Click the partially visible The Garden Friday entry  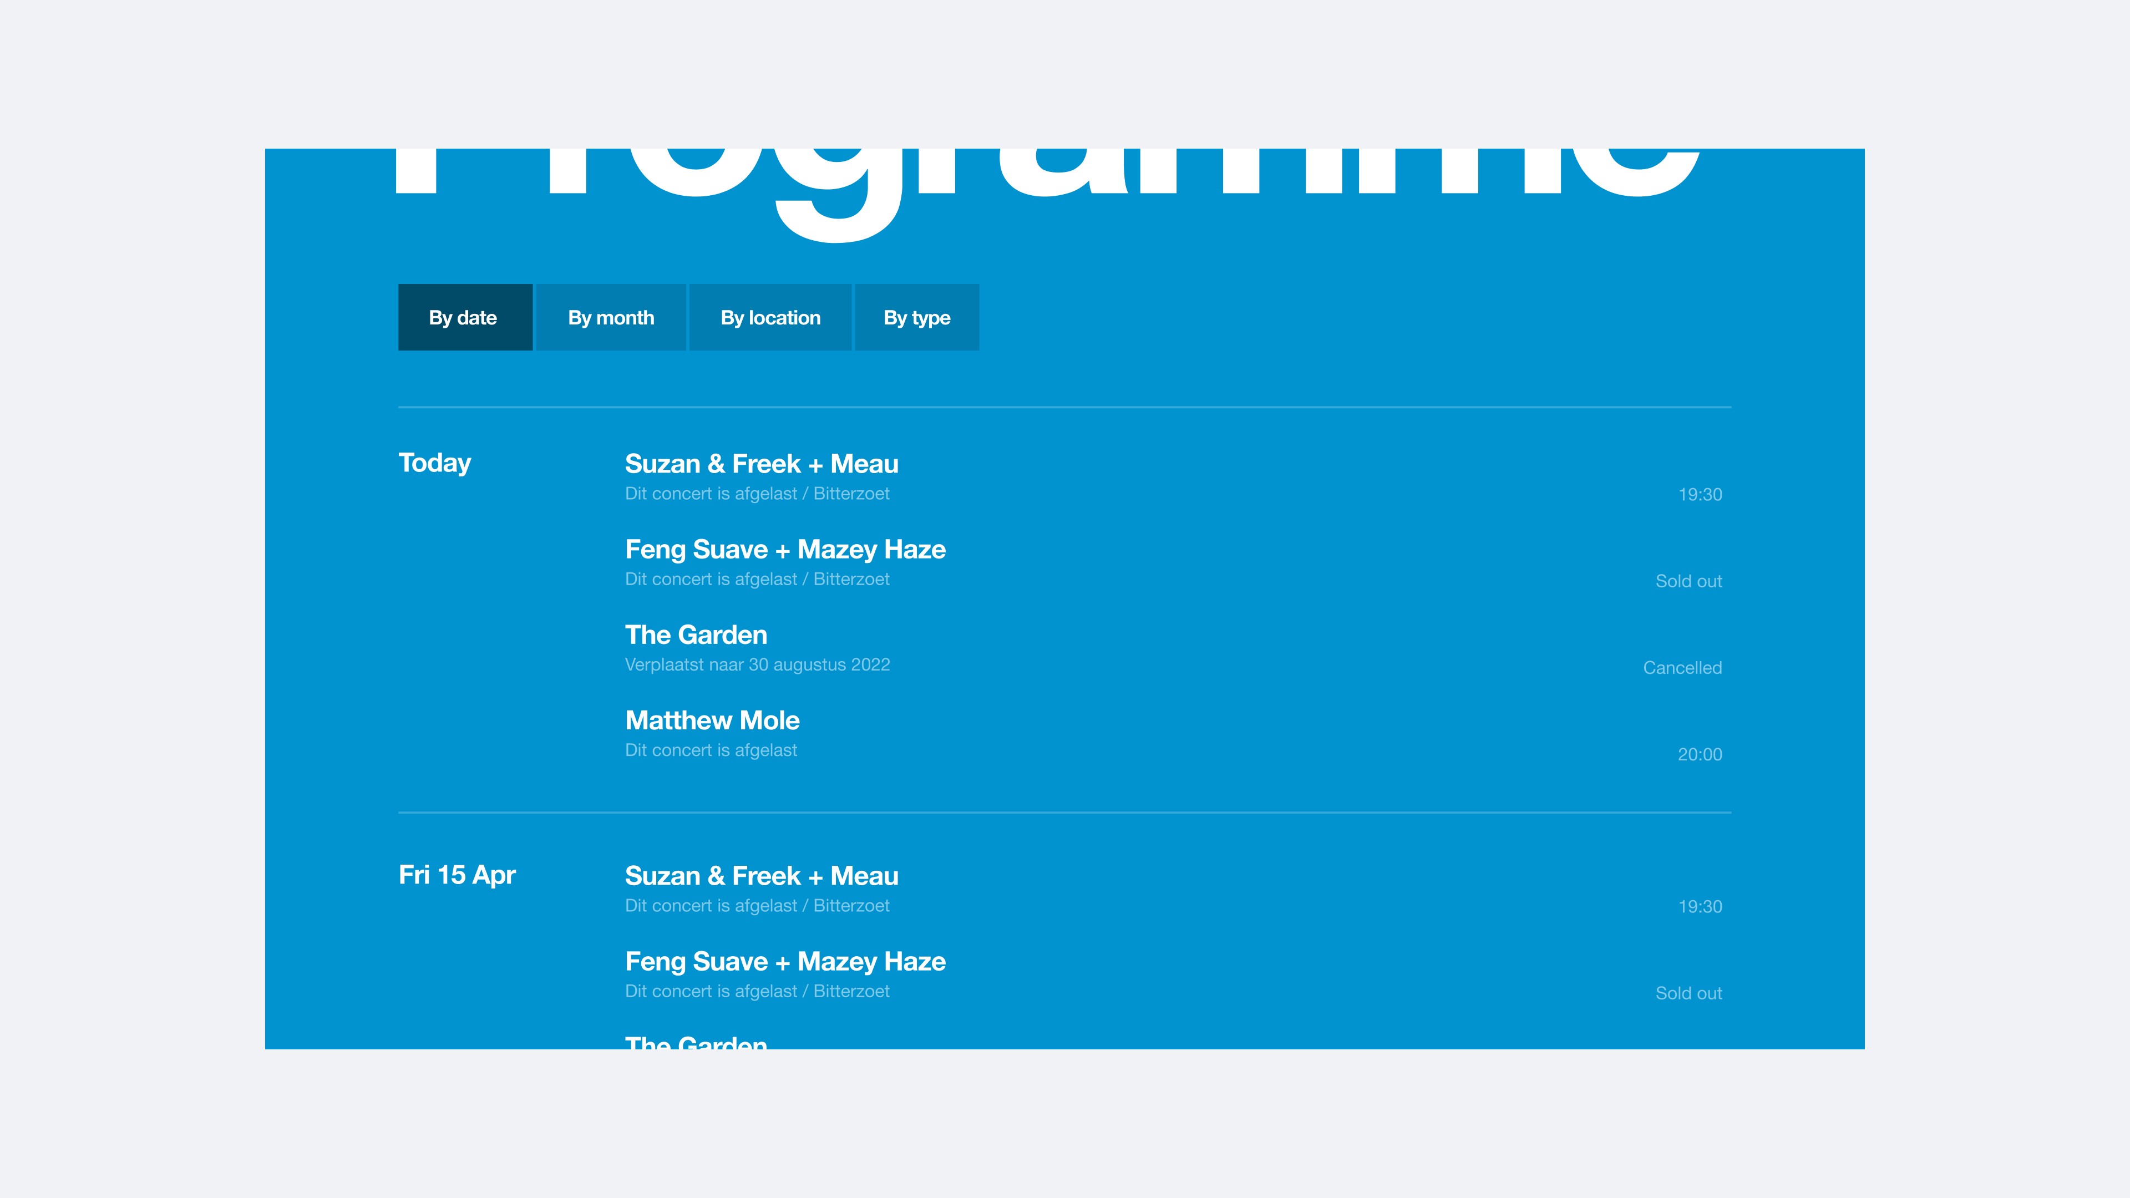(696, 1042)
